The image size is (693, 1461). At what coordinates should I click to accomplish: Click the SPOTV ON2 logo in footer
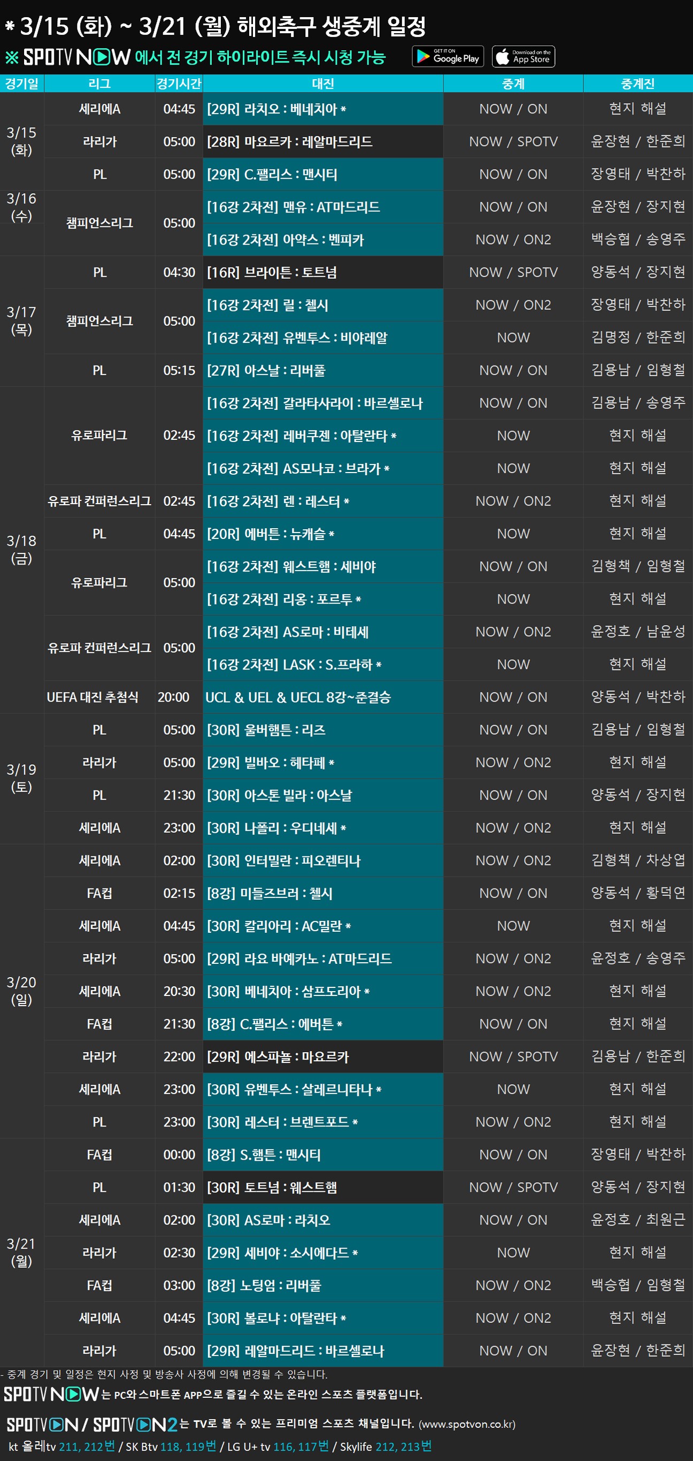point(135,1424)
